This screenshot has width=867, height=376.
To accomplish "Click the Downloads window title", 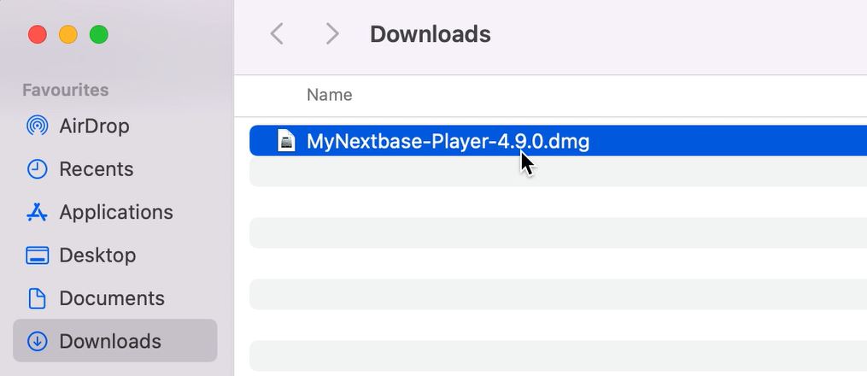I will (431, 34).
